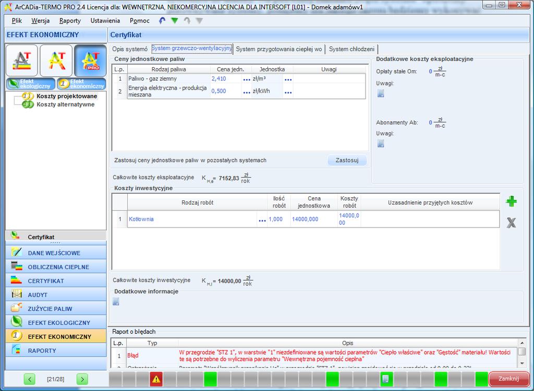Image resolution: width=534 pixels, height=391 pixels.
Task: Click the gray redo arrow in the toolbar
Action: coord(187,21)
